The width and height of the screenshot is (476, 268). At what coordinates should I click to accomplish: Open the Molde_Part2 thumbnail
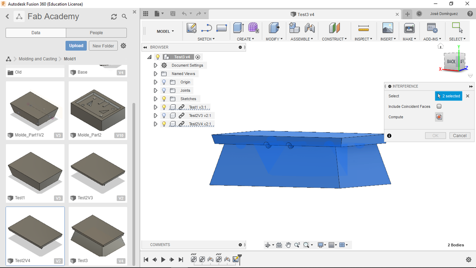click(98, 111)
